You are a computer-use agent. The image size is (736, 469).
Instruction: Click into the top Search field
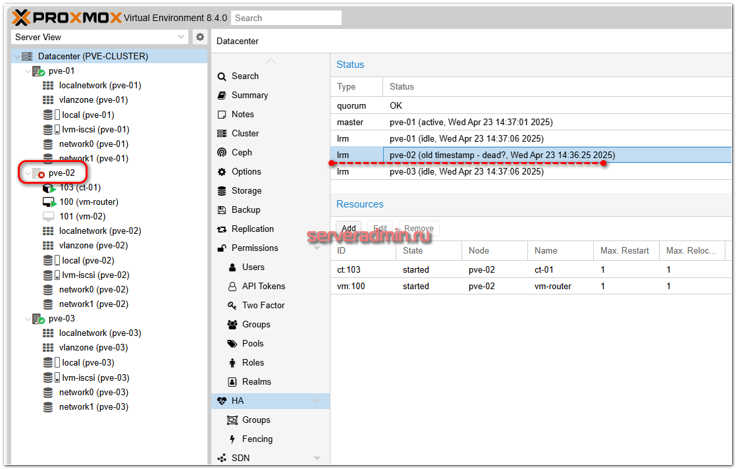pyautogui.click(x=286, y=18)
